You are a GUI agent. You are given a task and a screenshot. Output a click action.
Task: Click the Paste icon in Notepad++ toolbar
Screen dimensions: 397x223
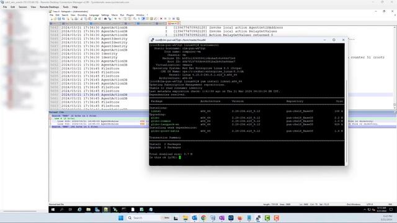[90, 19]
